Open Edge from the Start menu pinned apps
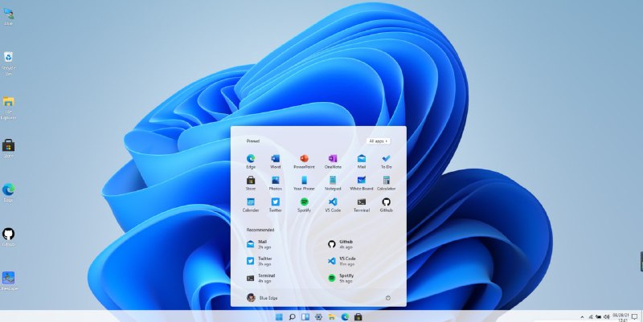The image size is (643, 322). point(251,161)
